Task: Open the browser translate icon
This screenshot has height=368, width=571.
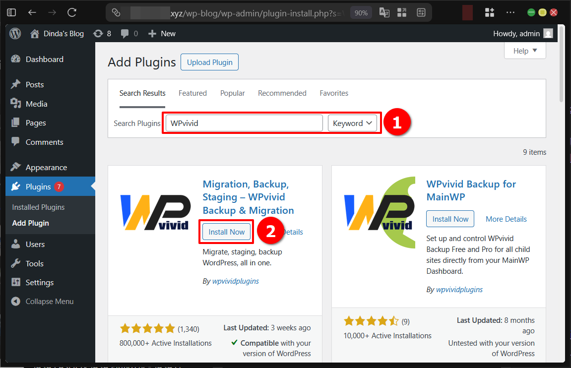Action: pyautogui.click(x=384, y=12)
